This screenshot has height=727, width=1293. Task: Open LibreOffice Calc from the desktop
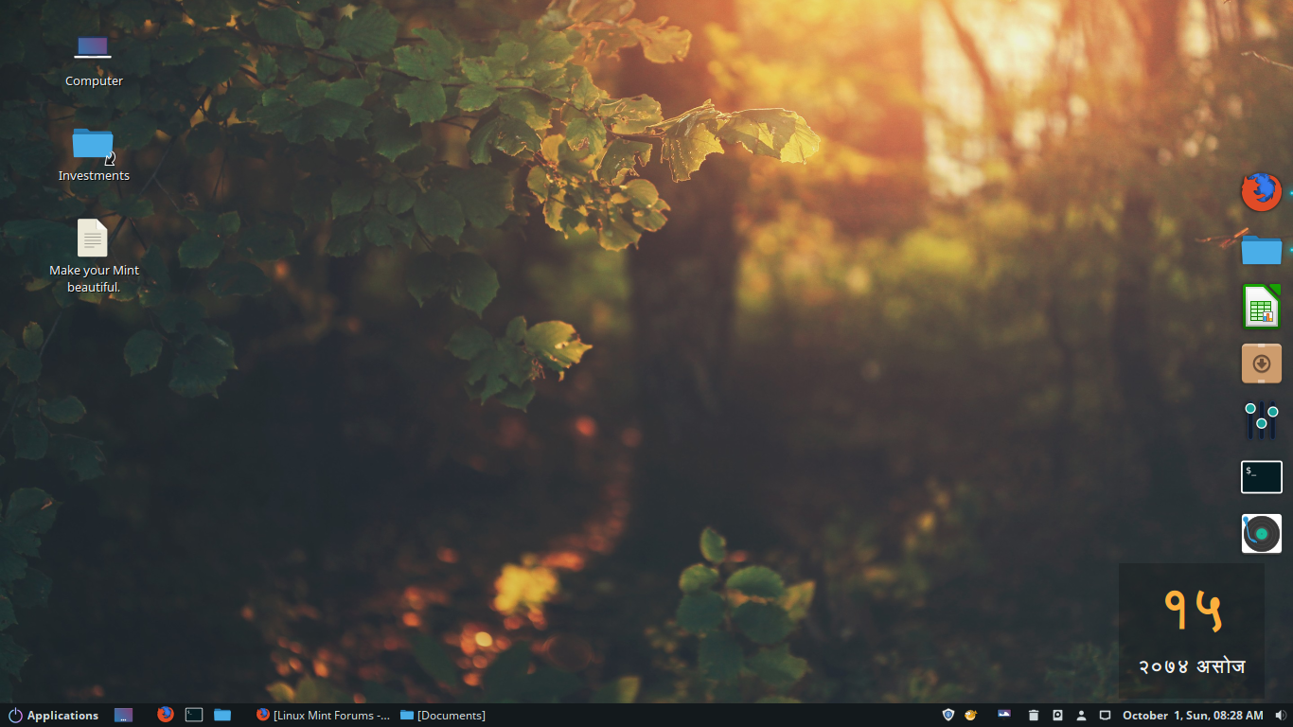(1261, 306)
